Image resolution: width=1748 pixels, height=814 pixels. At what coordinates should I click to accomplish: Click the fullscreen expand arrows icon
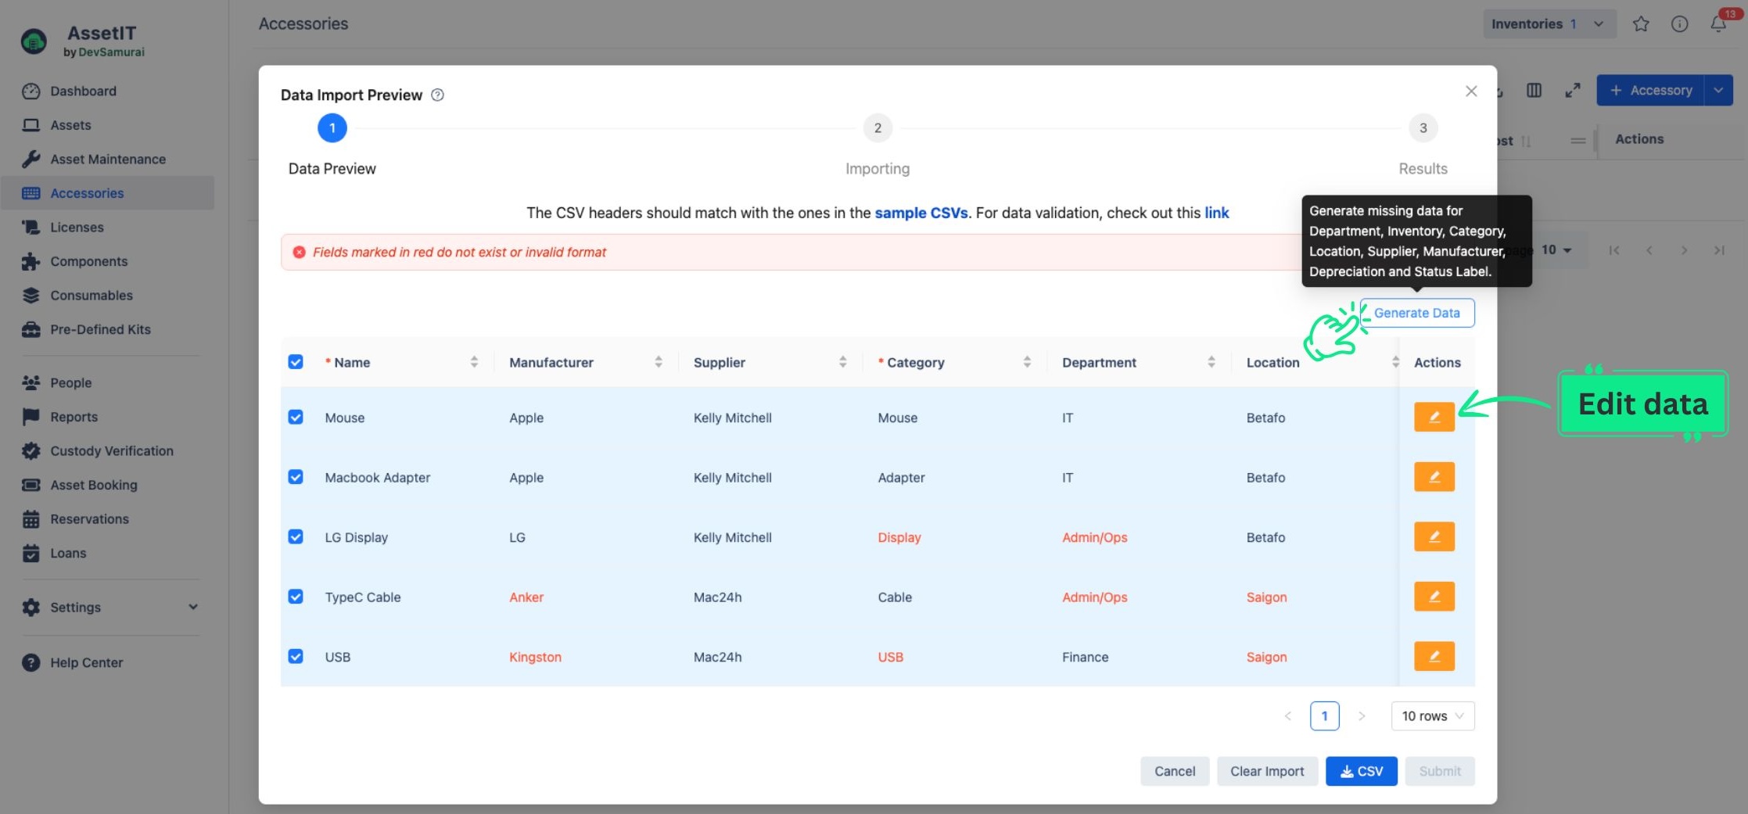tap(1573, 91)
